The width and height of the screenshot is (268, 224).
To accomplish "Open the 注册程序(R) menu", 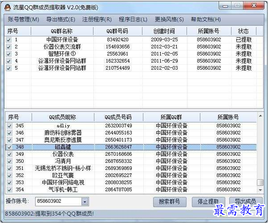I will [x=97, y=19].
